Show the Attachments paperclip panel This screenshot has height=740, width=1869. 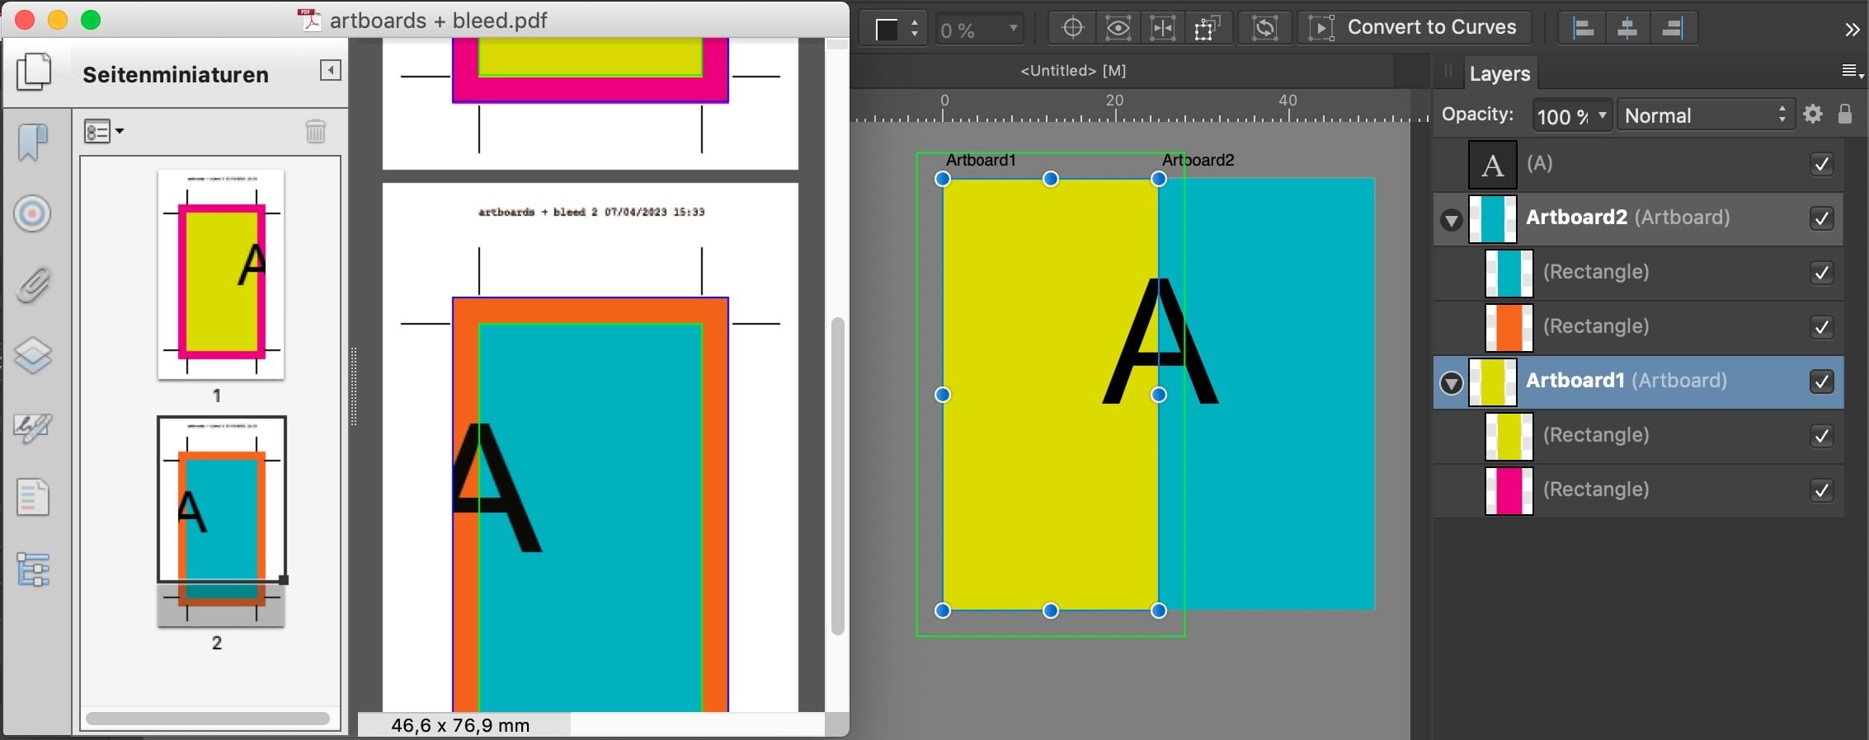(33, 285)
